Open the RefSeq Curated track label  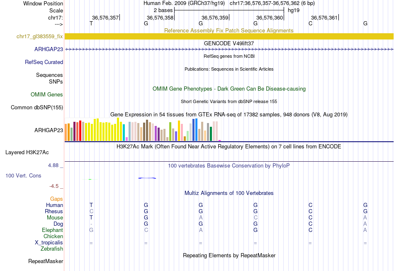pos(44,62)
